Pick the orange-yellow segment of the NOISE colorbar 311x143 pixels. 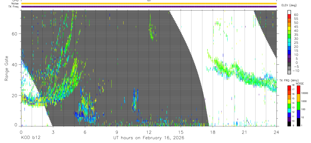(299, 98)
